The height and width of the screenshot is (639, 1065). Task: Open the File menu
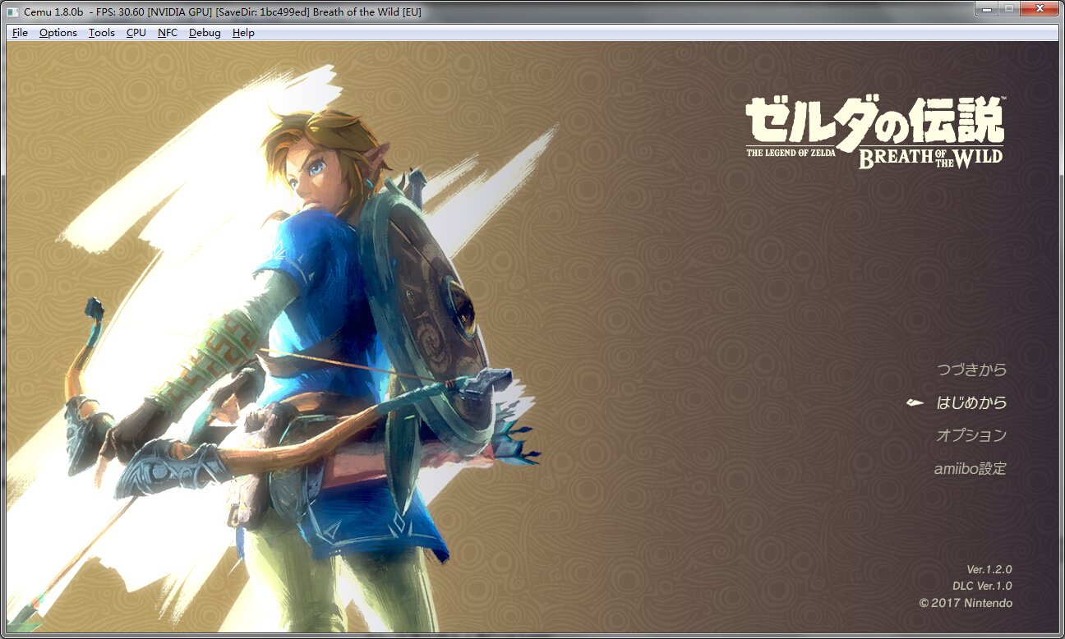[x=19, y=32]
